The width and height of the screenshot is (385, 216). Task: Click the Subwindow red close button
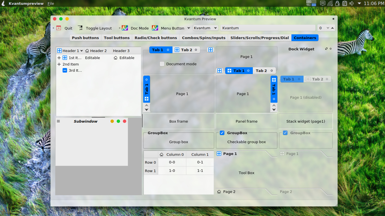pos(125,121)
